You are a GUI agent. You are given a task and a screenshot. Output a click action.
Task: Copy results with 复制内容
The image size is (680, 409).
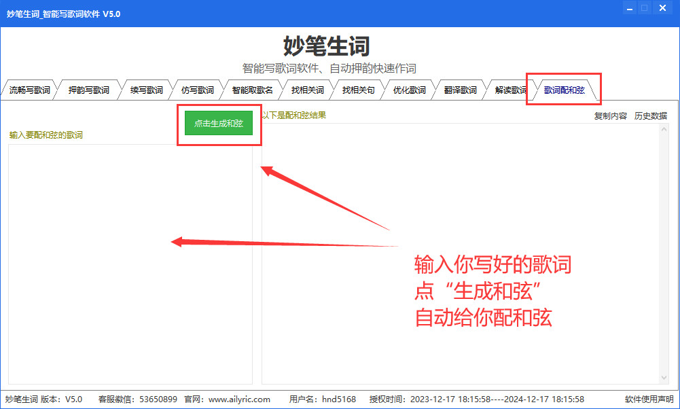click(x=610, y=115)
